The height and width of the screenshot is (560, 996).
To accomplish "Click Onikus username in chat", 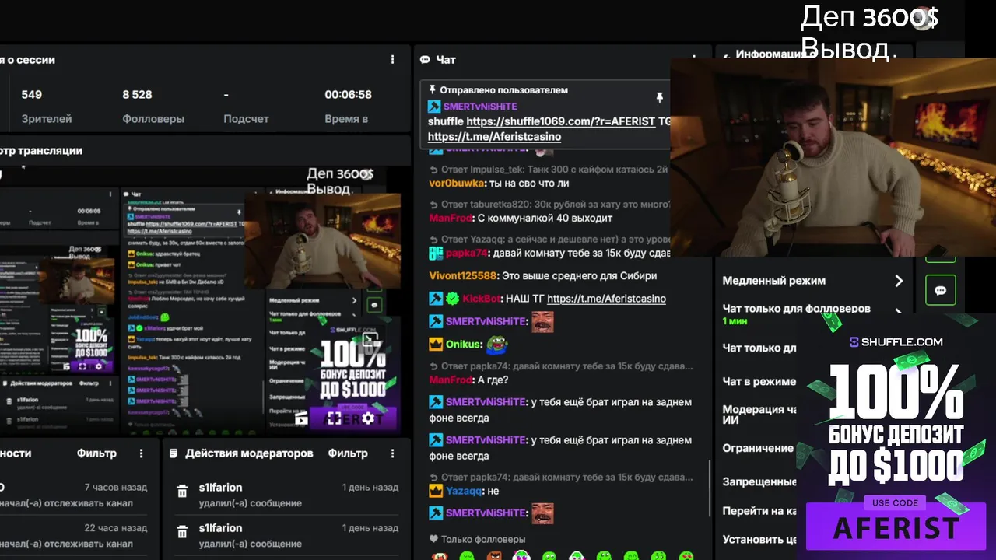I will coord(464,344).
